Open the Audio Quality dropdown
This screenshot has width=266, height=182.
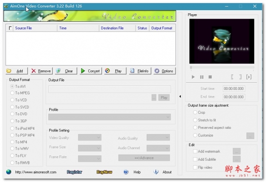pyautogui.click(x=158, y=137)
